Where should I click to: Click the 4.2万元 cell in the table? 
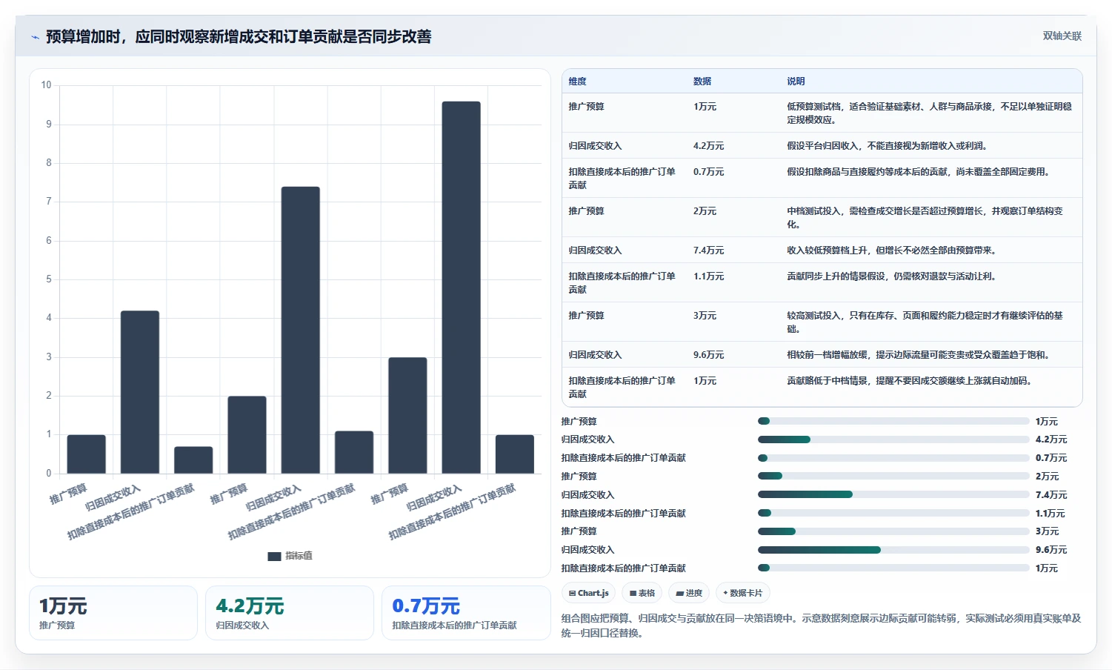pyautogui.click(x=708, y=146)
